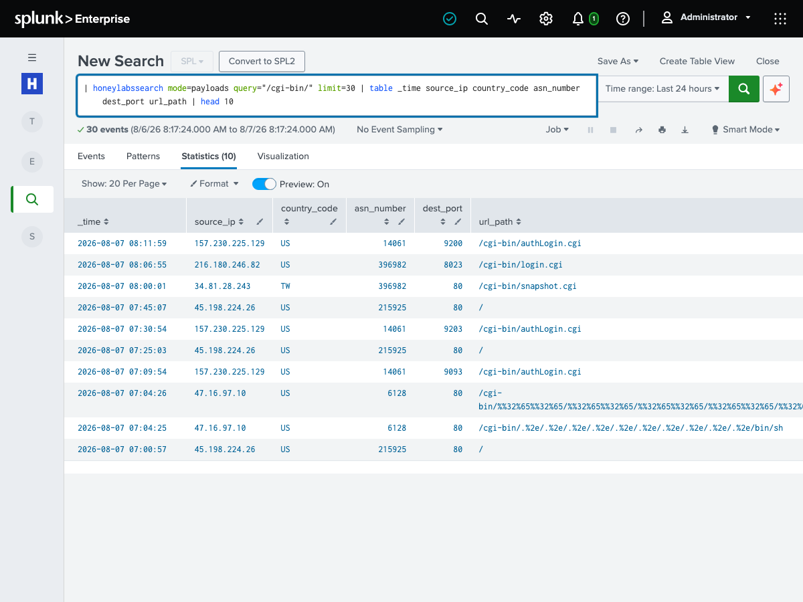Open the help question mark icon
The height and width of the screenshot is (602, 803).
[x=623, y=19]
